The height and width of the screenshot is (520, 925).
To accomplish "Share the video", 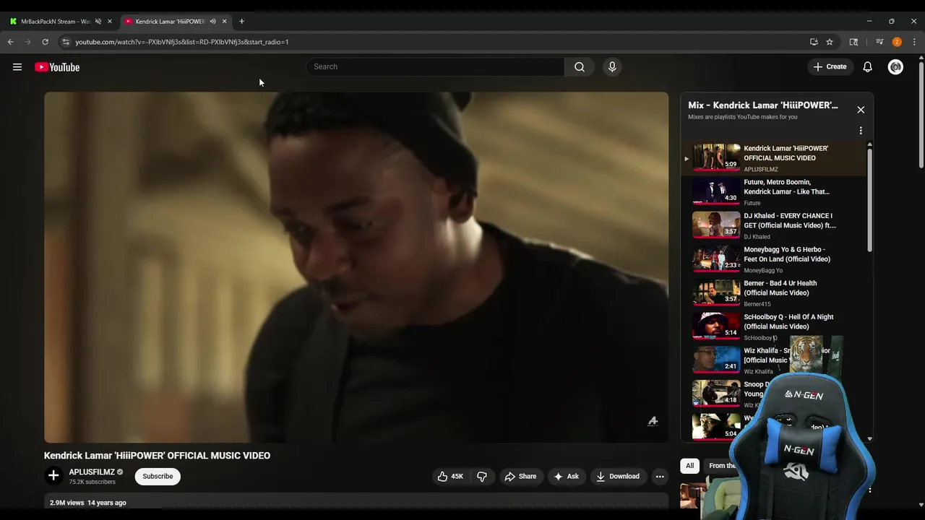I will pyautogui.click(x=520, y=477).
